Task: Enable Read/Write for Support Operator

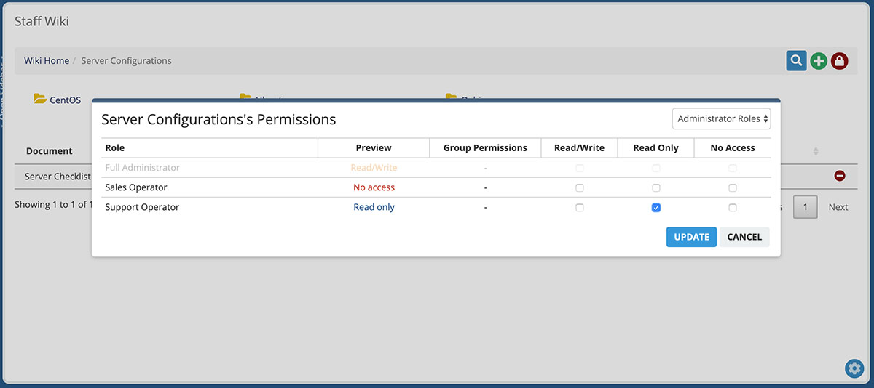Action: pyautogui.click(x=580, y=207)
